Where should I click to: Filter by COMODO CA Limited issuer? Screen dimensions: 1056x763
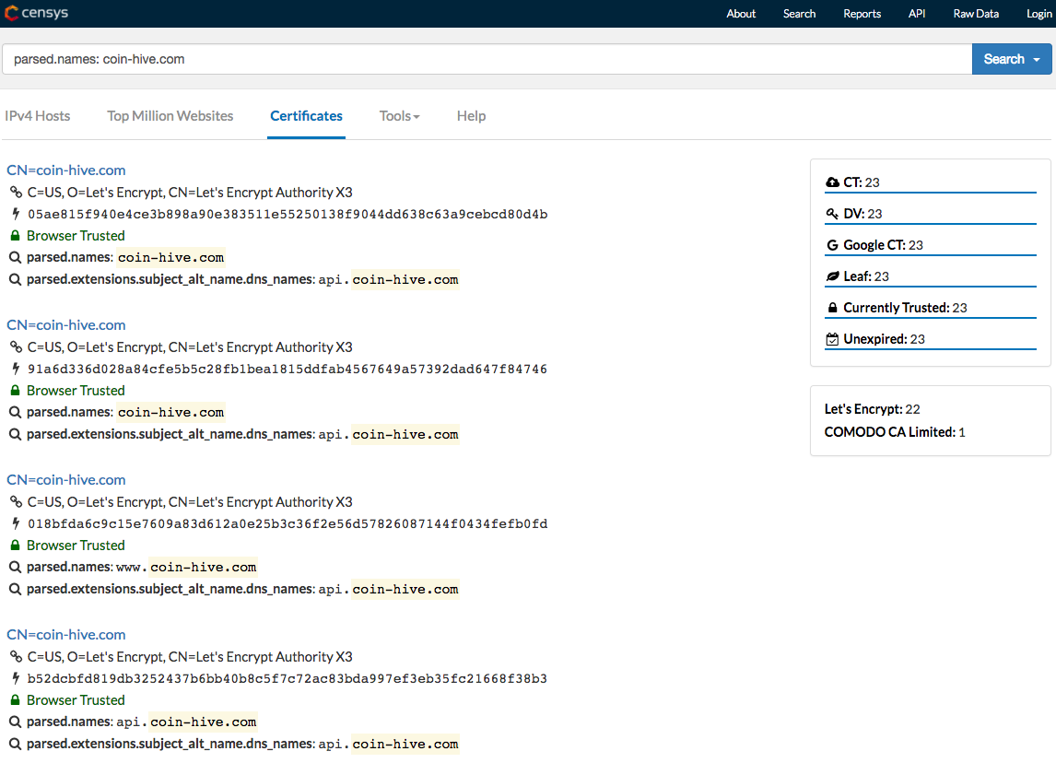[888, 432]
